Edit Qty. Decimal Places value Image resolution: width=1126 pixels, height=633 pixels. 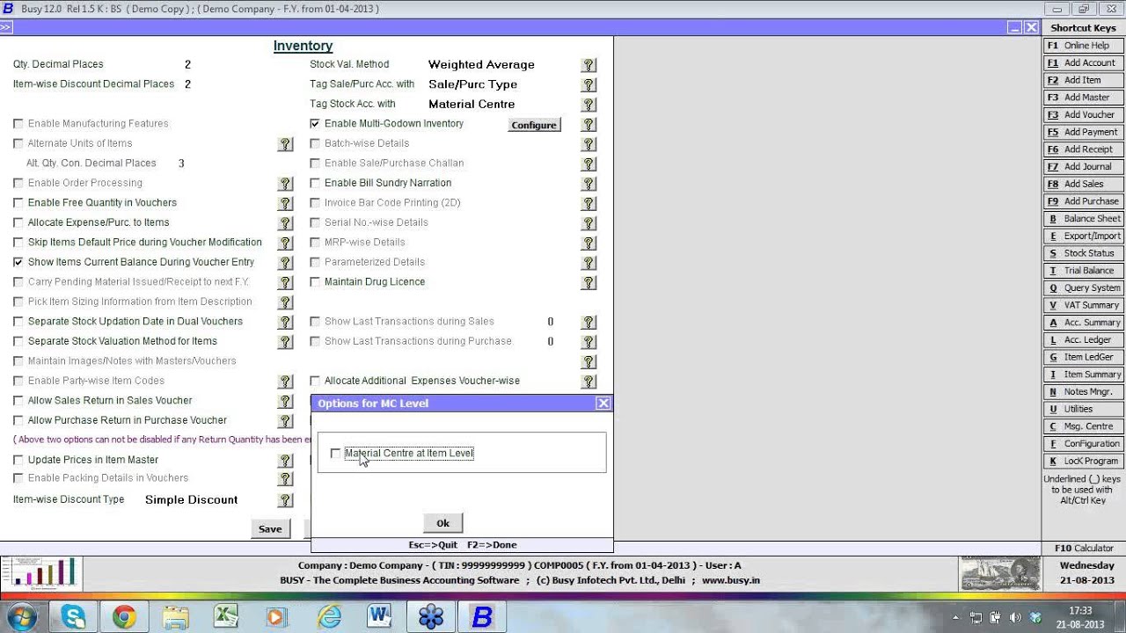click(187, 64)
